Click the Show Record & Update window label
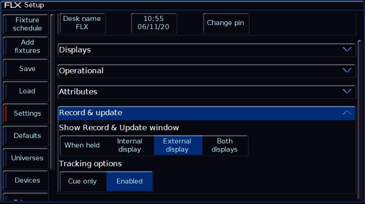This screenshot has width=365, height=204. (119, 127)
